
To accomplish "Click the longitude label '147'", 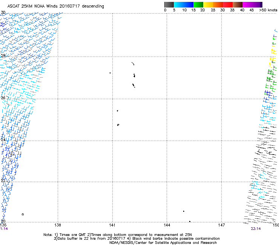I will point(221,225).
